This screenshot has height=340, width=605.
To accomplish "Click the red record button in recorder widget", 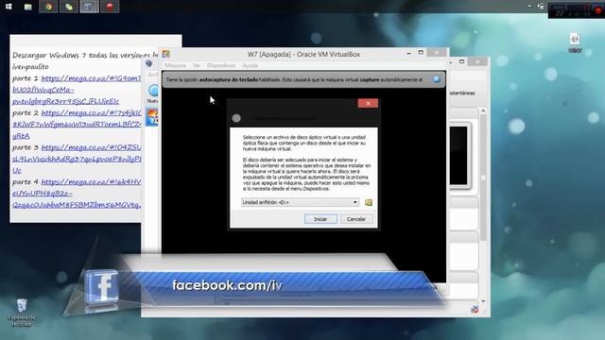I will coord(598,10).
